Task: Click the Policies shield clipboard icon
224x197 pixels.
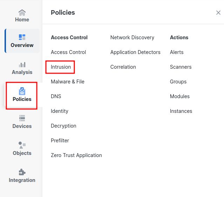Action: [22, 91]
